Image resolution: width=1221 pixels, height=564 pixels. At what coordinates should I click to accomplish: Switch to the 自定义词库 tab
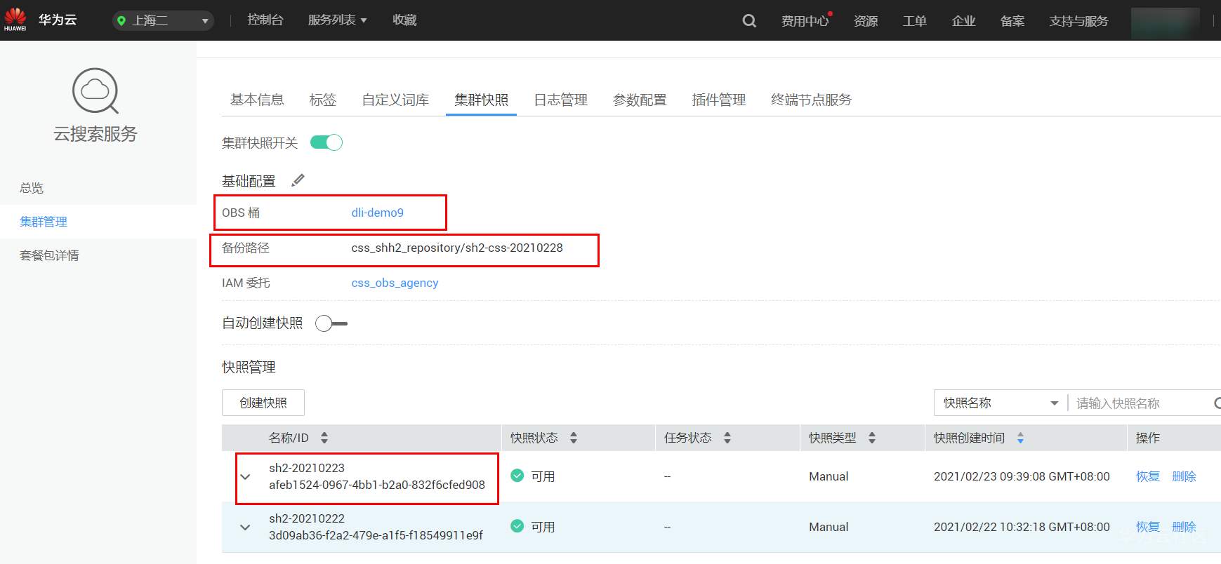[395, 100]
